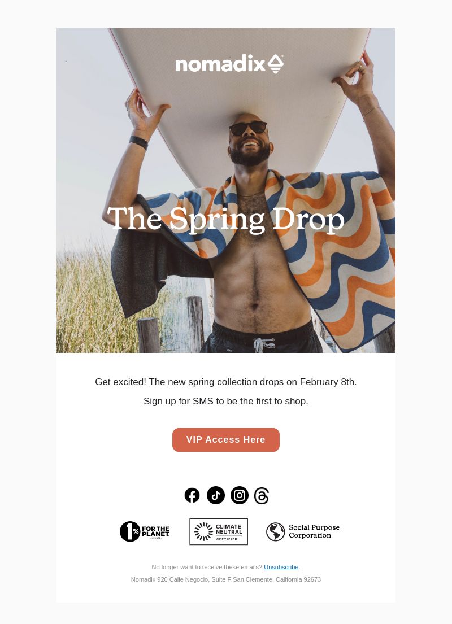452x624 pixels.
Task: Open the Threads social icon
Action: point(262,496)
